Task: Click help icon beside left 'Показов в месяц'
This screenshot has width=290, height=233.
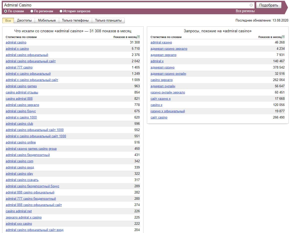Action: (x=139, y=37)
